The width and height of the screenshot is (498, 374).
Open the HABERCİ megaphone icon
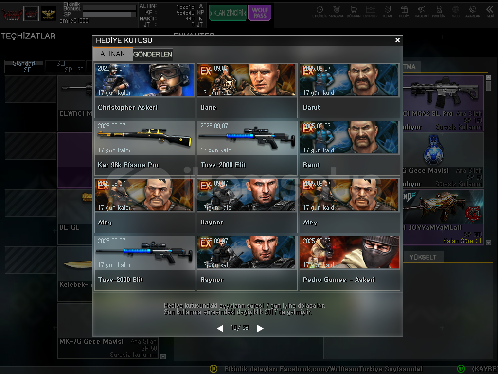tap(422, 12)
